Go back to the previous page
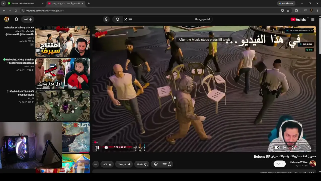The width and height of the screenshot is (321, 181). (x=4, y=11)
